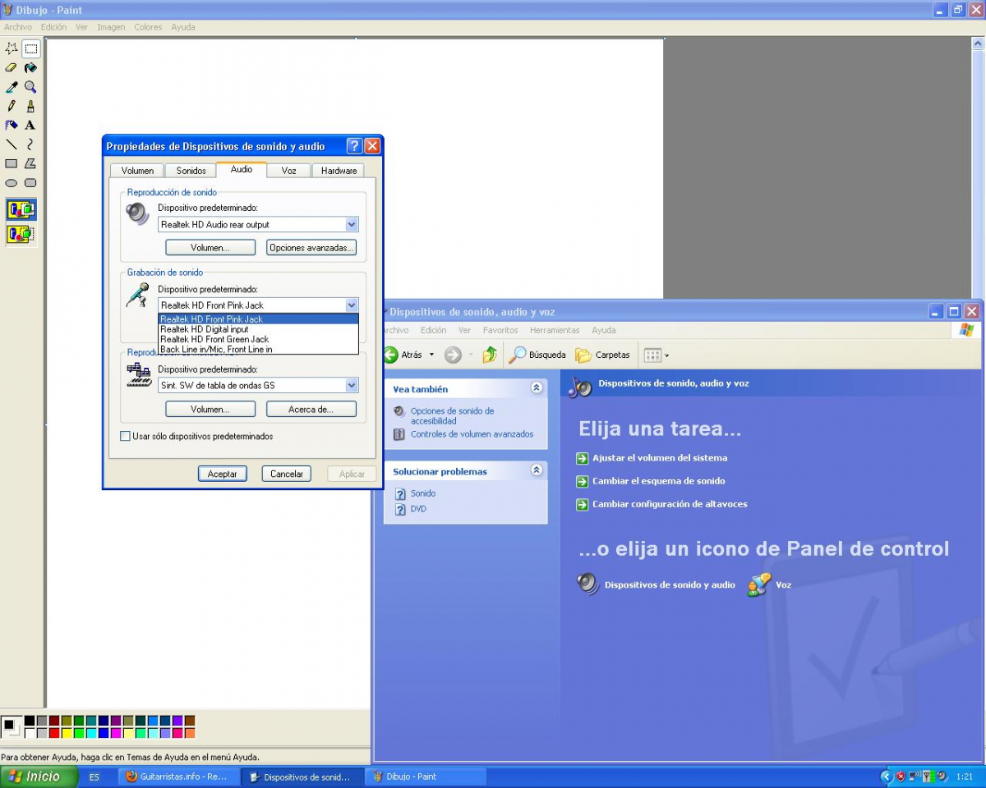Click the Up folder icon in control panel toolbar
The height and width of the screenshot is (788, 986).
[x=490, y=355]
